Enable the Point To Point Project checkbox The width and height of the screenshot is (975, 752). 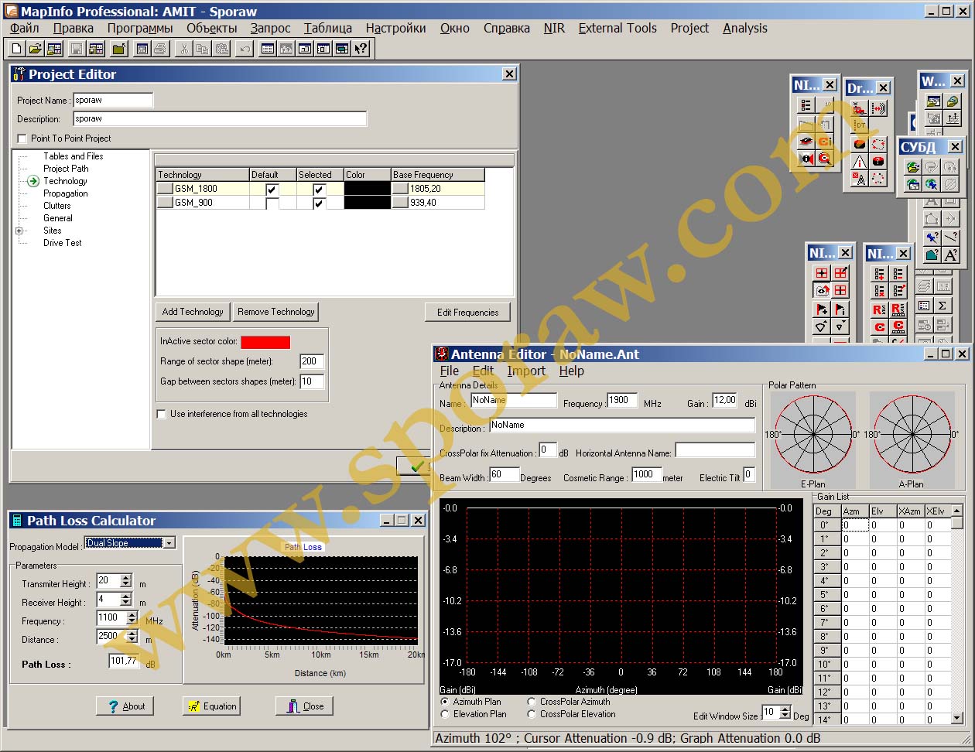(x=22, y=138)
